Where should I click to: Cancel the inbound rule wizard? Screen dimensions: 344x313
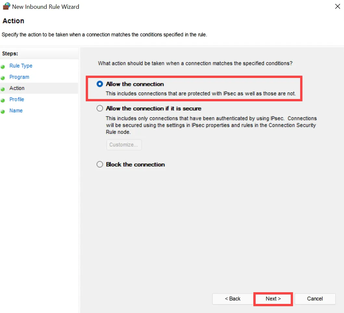315,299
